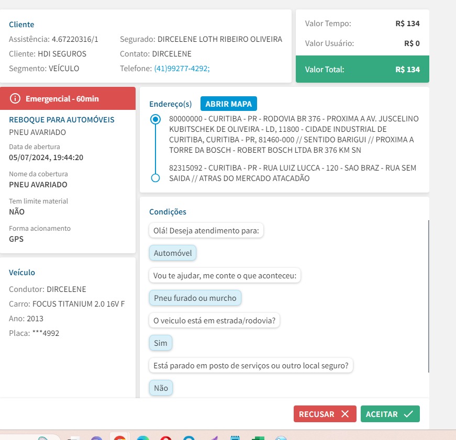Click the Segmento value VEÍCULO
The height and width of the screenshot is (440, 456).
[64, 69]
